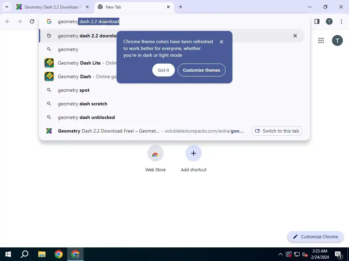Screen dimensions: 349x261
Task: Close the Geometry Dash 2.2 Download tab
Action: tap(87, 7)
